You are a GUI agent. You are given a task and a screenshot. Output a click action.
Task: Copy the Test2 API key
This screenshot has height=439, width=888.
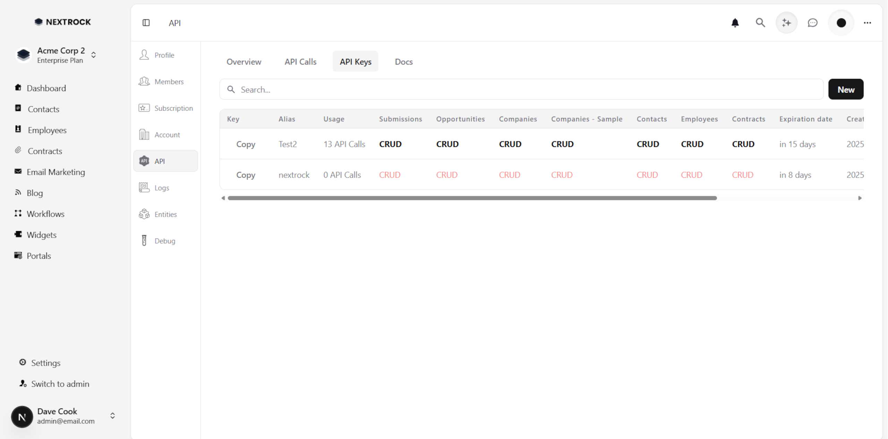pos(246,144)
